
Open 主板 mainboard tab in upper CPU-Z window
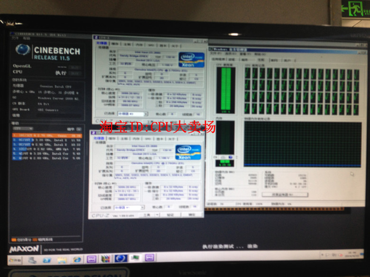127,45
